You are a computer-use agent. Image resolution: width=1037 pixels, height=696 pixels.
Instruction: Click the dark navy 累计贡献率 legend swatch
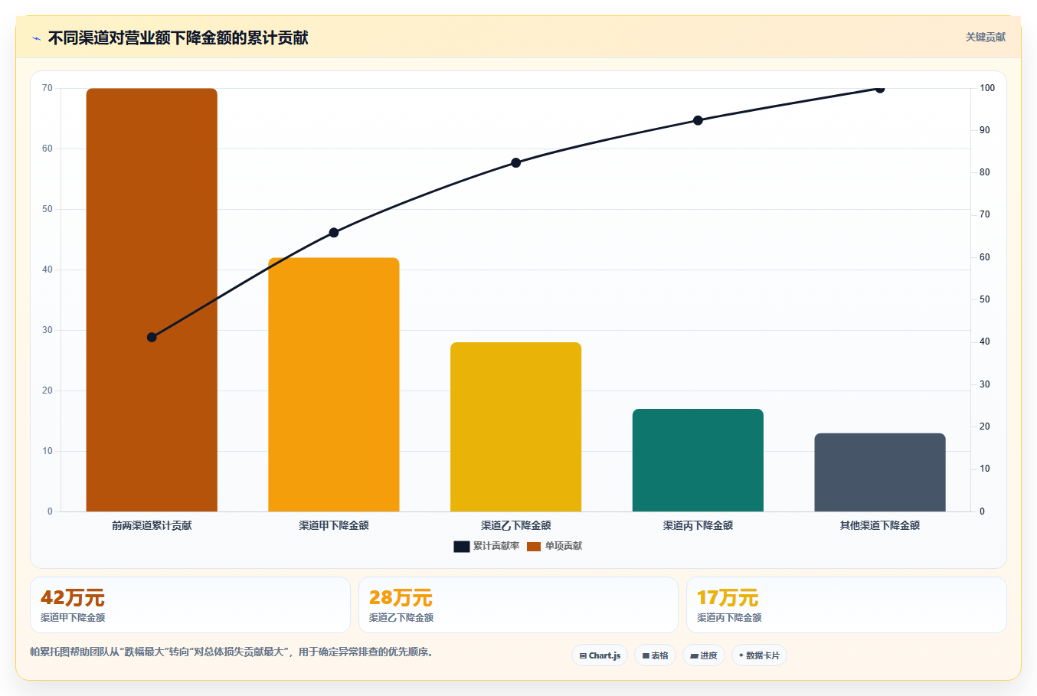click(461, 546)
